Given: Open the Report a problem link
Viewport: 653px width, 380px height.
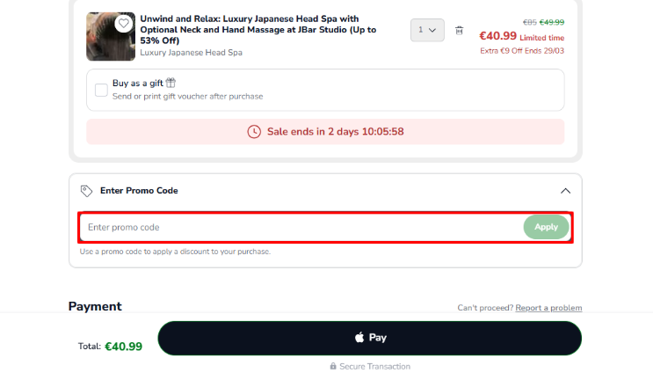Looking at the screenshot, I should tap(548, 308).
